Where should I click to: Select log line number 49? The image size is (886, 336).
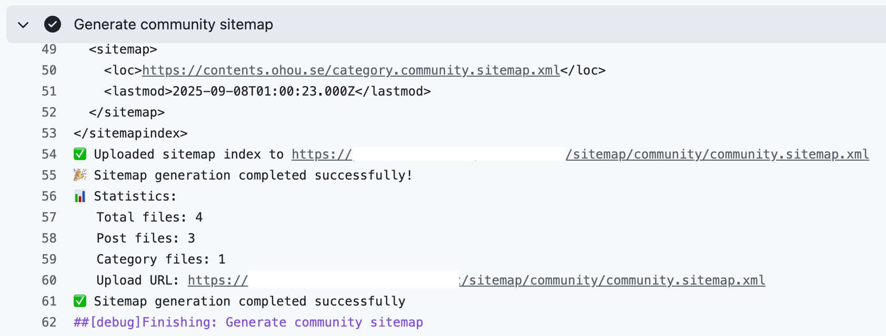[x=49, y=49]
